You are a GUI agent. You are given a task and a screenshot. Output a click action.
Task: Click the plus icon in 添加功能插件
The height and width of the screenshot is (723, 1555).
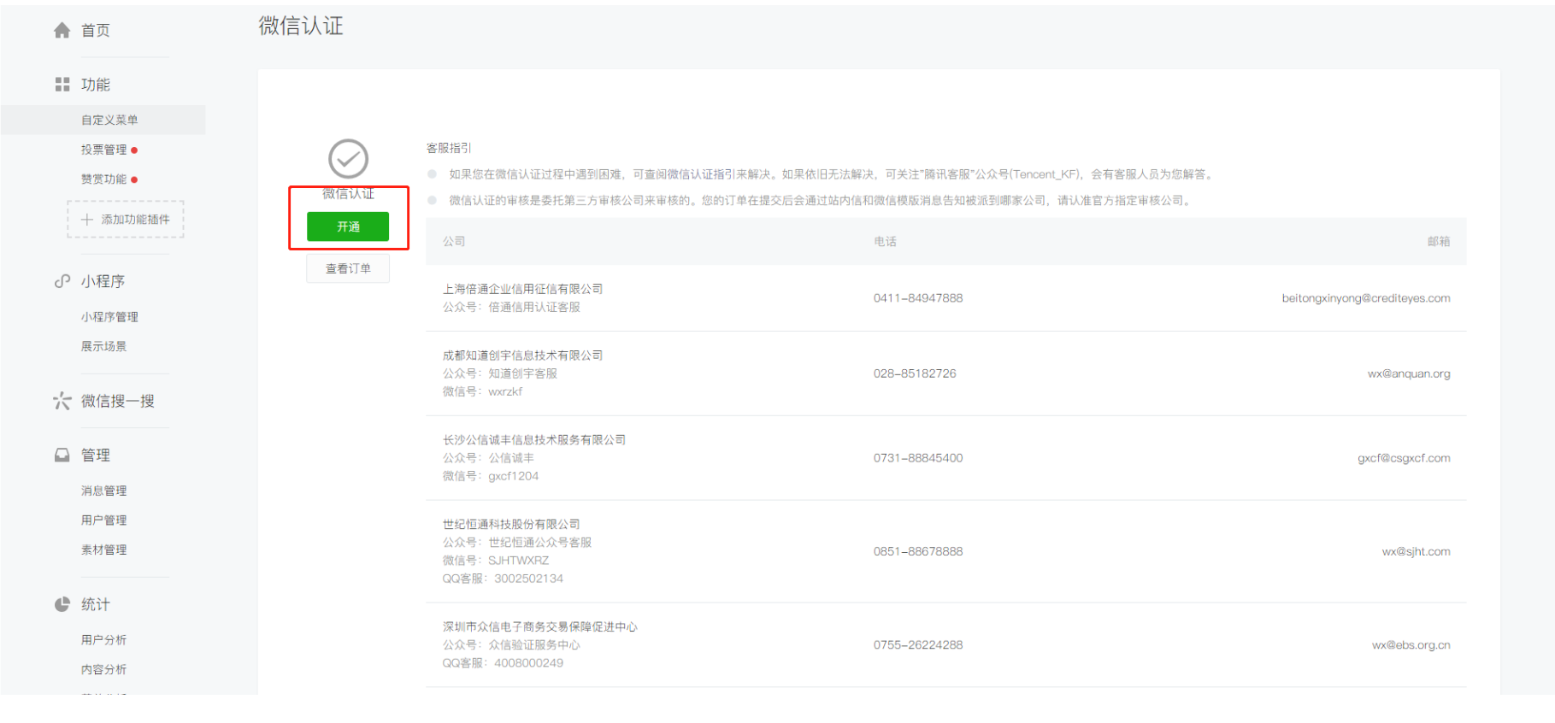[x=87, y=220]
